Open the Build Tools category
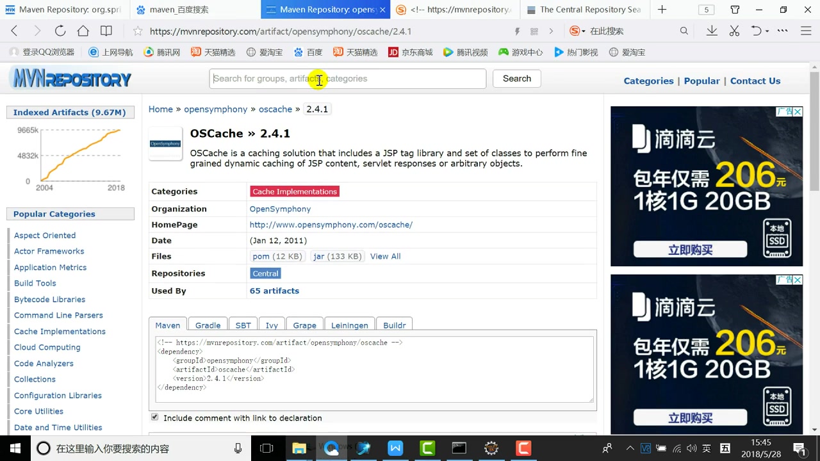Image resolution: width=820 pixels, height=461 pixels. (x=35, y=283)
